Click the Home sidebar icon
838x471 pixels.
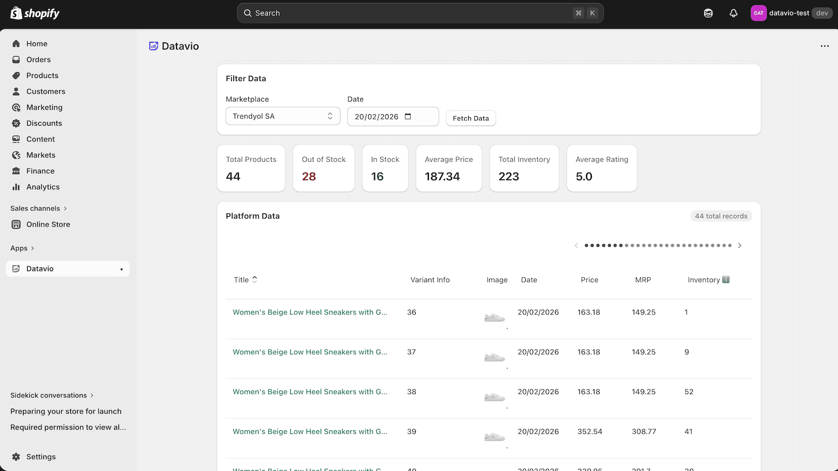[16, 44]
